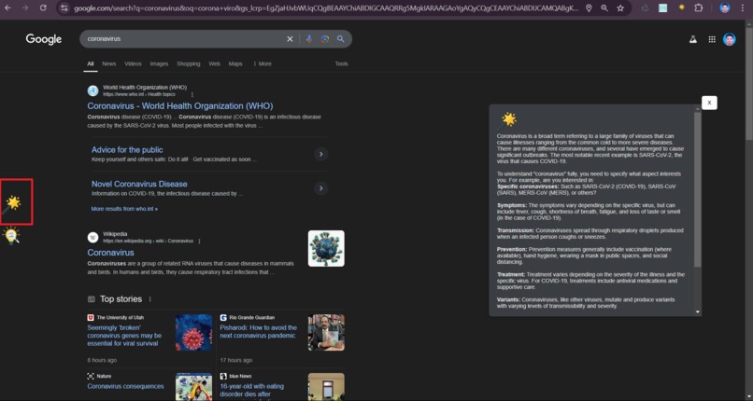Click the magic wand icon in summary panel

pyautogui.click(x=508, y=119)
